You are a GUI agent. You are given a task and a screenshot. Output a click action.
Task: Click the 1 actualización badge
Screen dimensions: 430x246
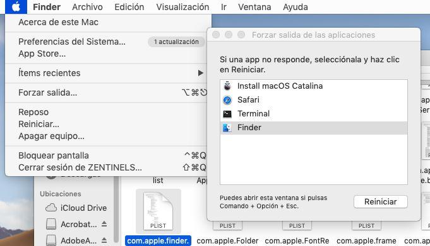pyautogui.click(x=176, y=42)
